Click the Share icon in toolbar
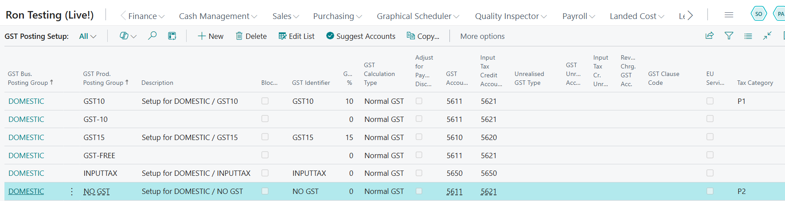The image size is (785, 201). (709, 36)
